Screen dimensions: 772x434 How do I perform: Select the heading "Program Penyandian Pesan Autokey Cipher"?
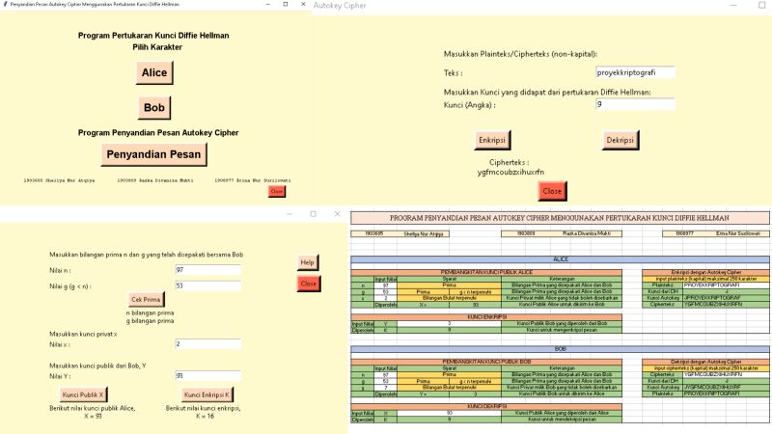[158, 133]
